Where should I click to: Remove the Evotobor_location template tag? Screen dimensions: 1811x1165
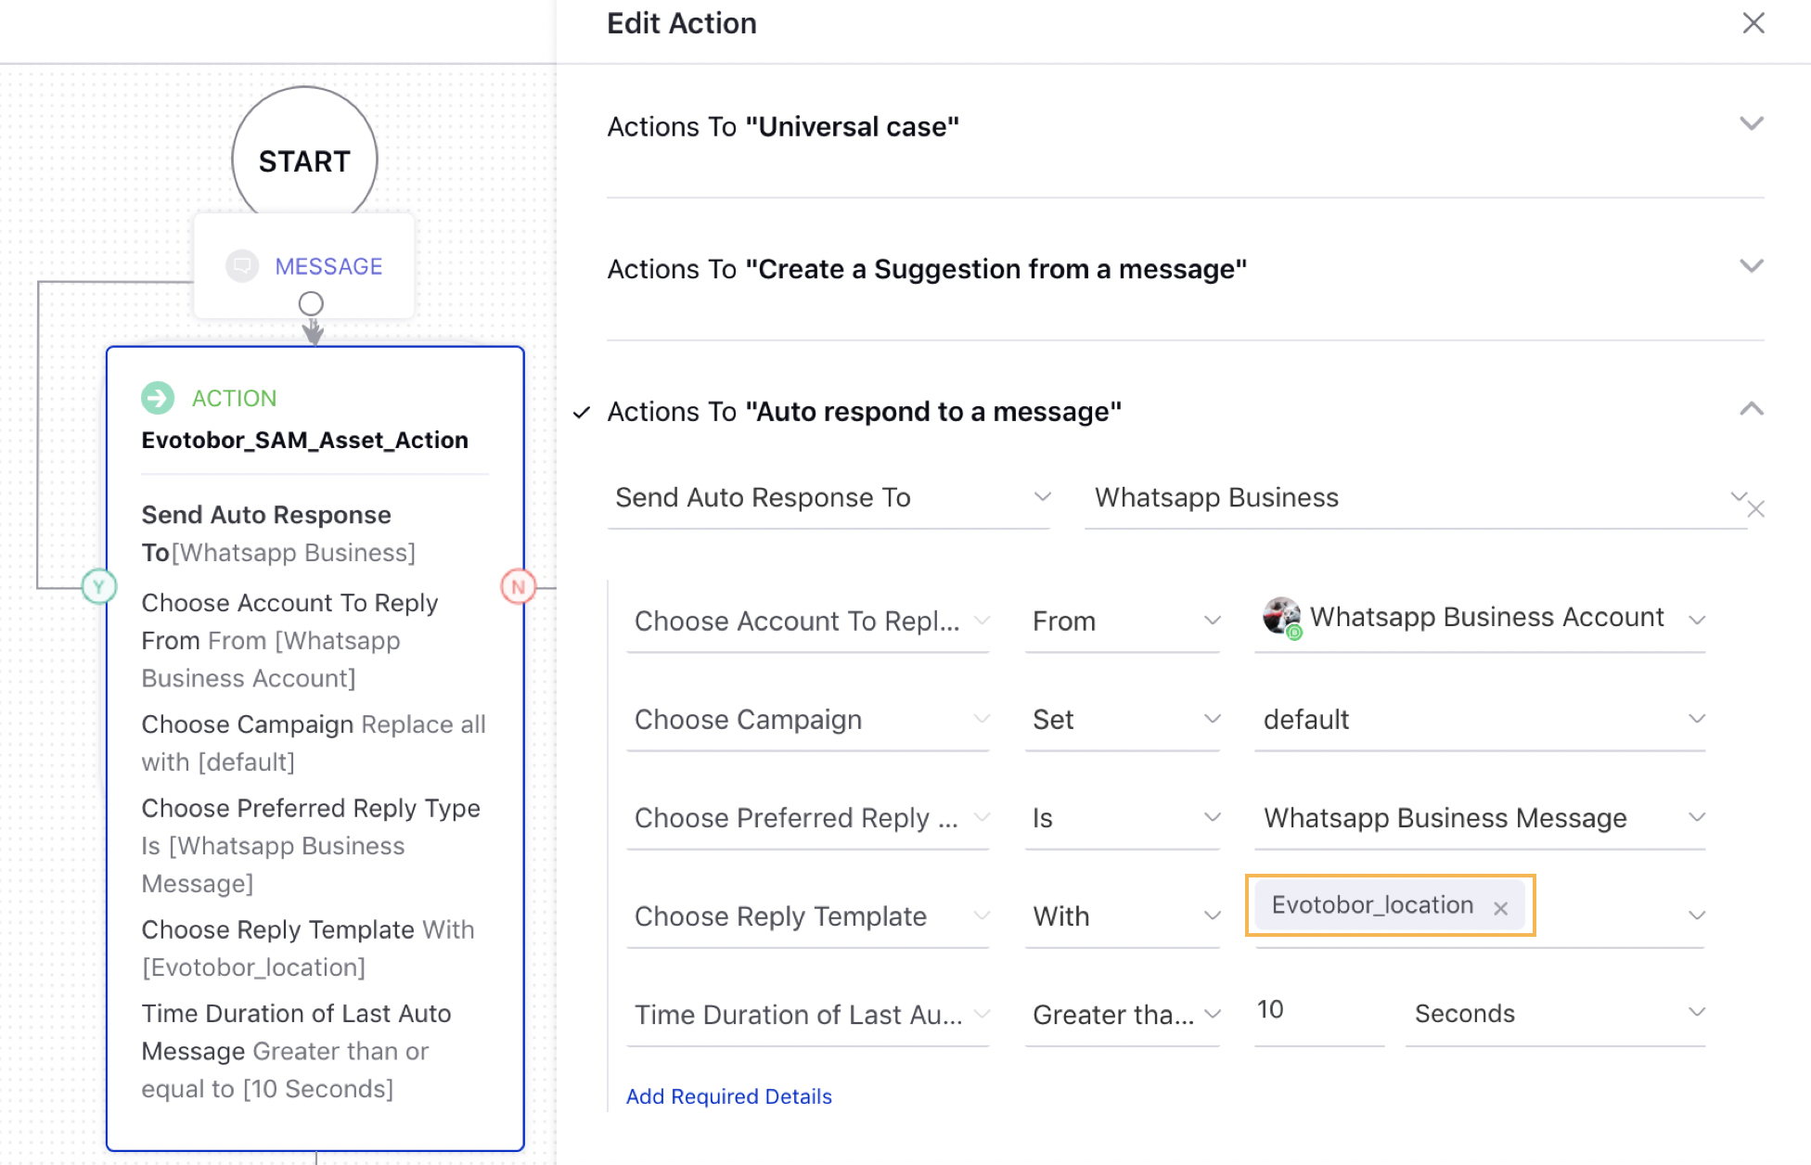1500,908
